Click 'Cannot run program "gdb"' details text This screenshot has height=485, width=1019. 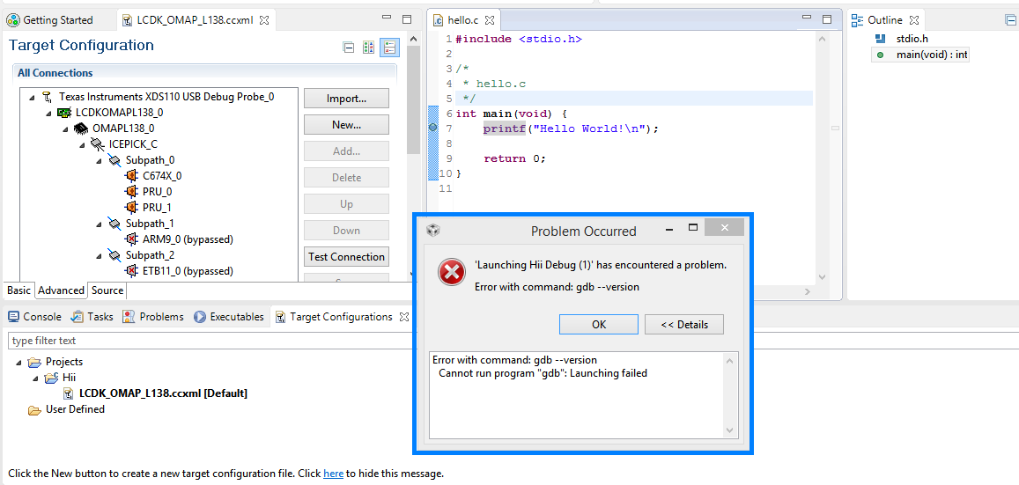[543, 373]
